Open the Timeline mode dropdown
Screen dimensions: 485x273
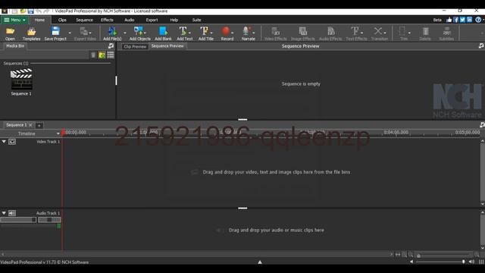click(58, 133)
